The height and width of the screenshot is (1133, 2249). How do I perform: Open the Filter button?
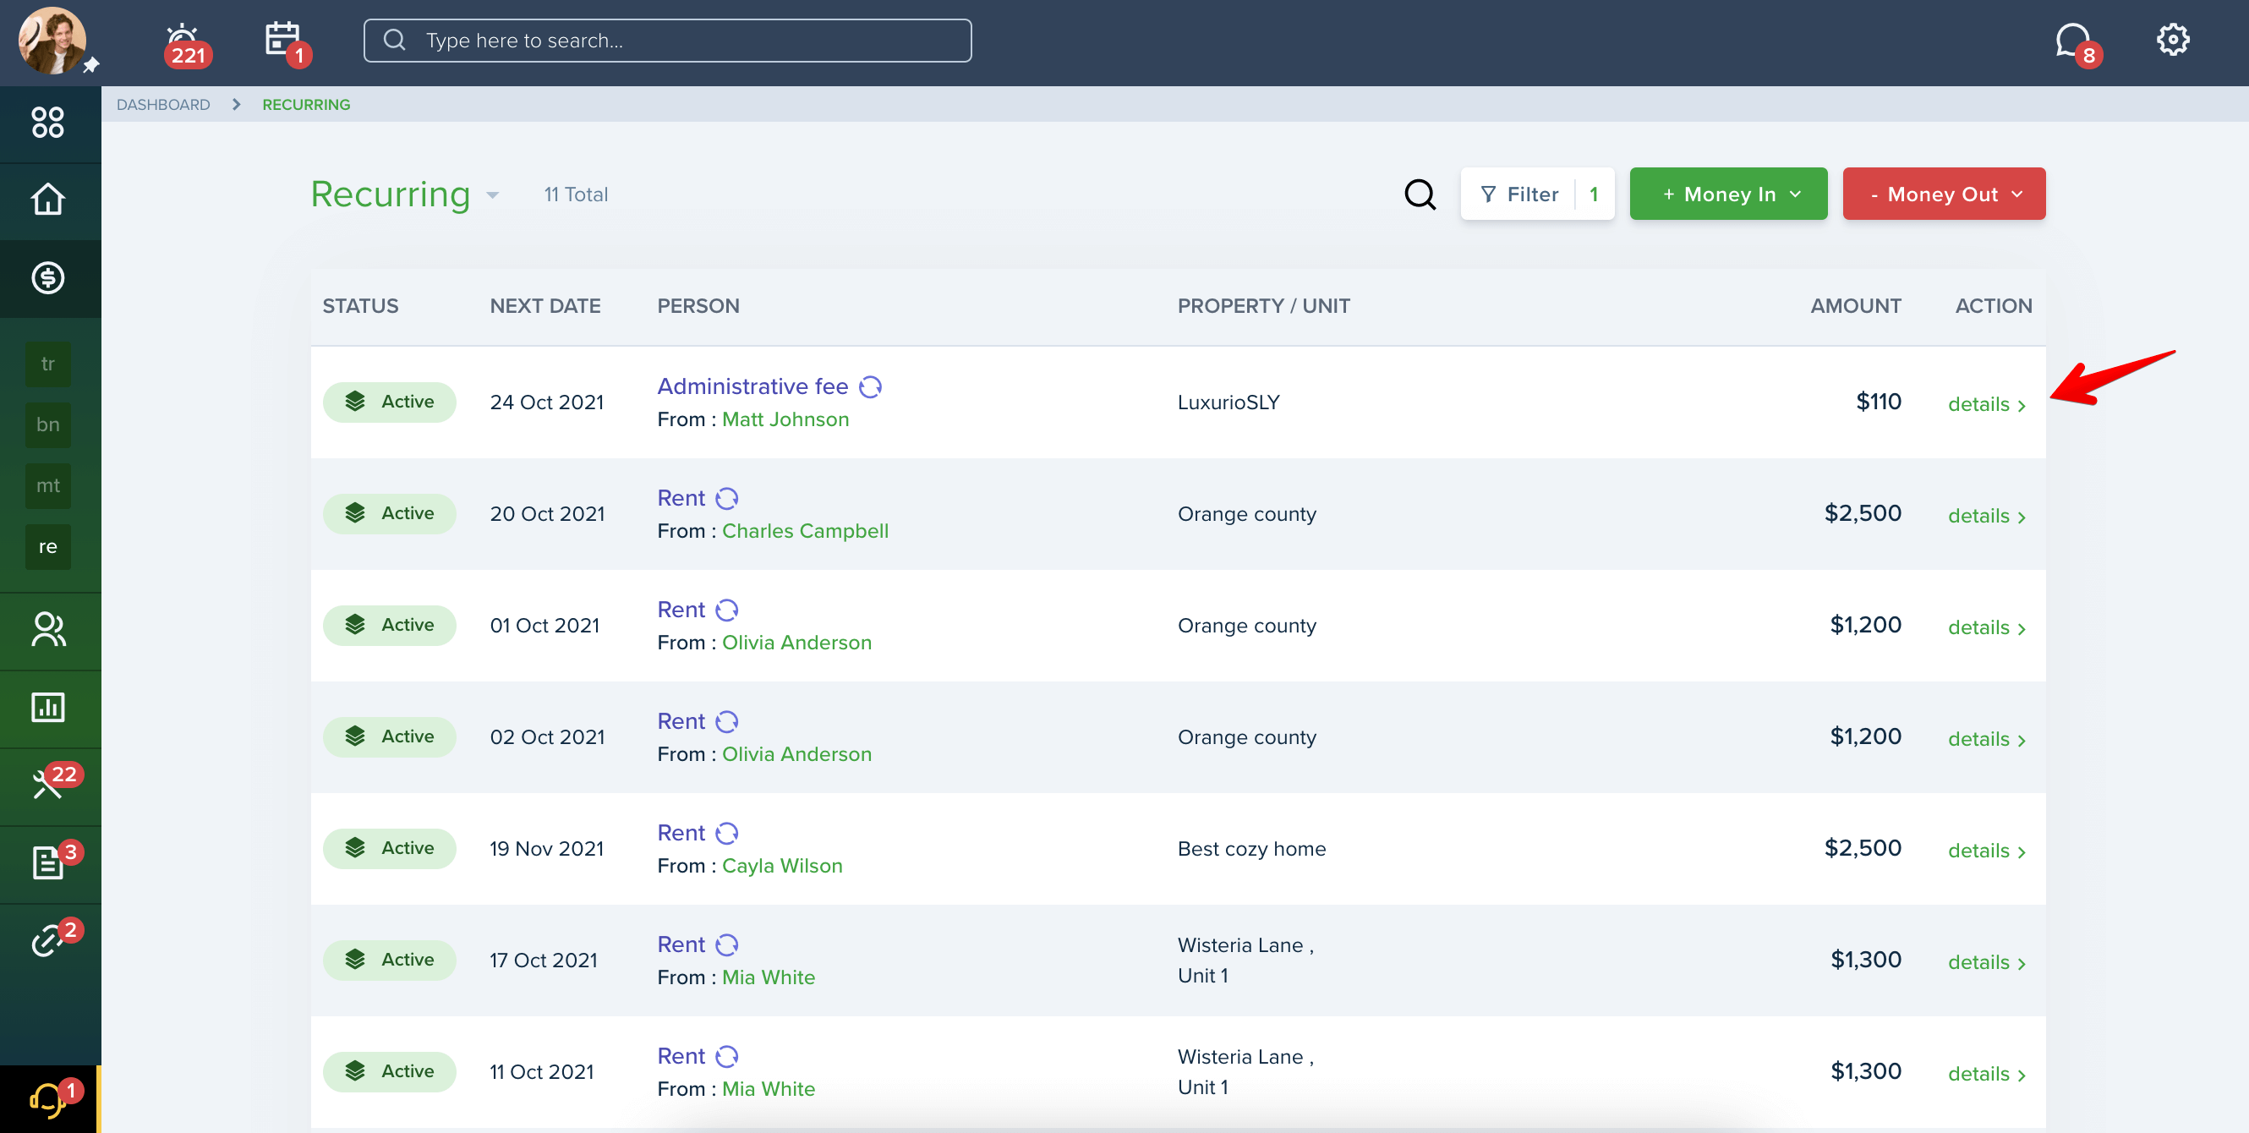[x=1536, y=194]
